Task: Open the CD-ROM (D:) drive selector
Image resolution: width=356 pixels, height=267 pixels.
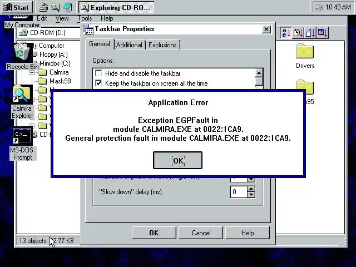Action: click(x=49, y=33)
